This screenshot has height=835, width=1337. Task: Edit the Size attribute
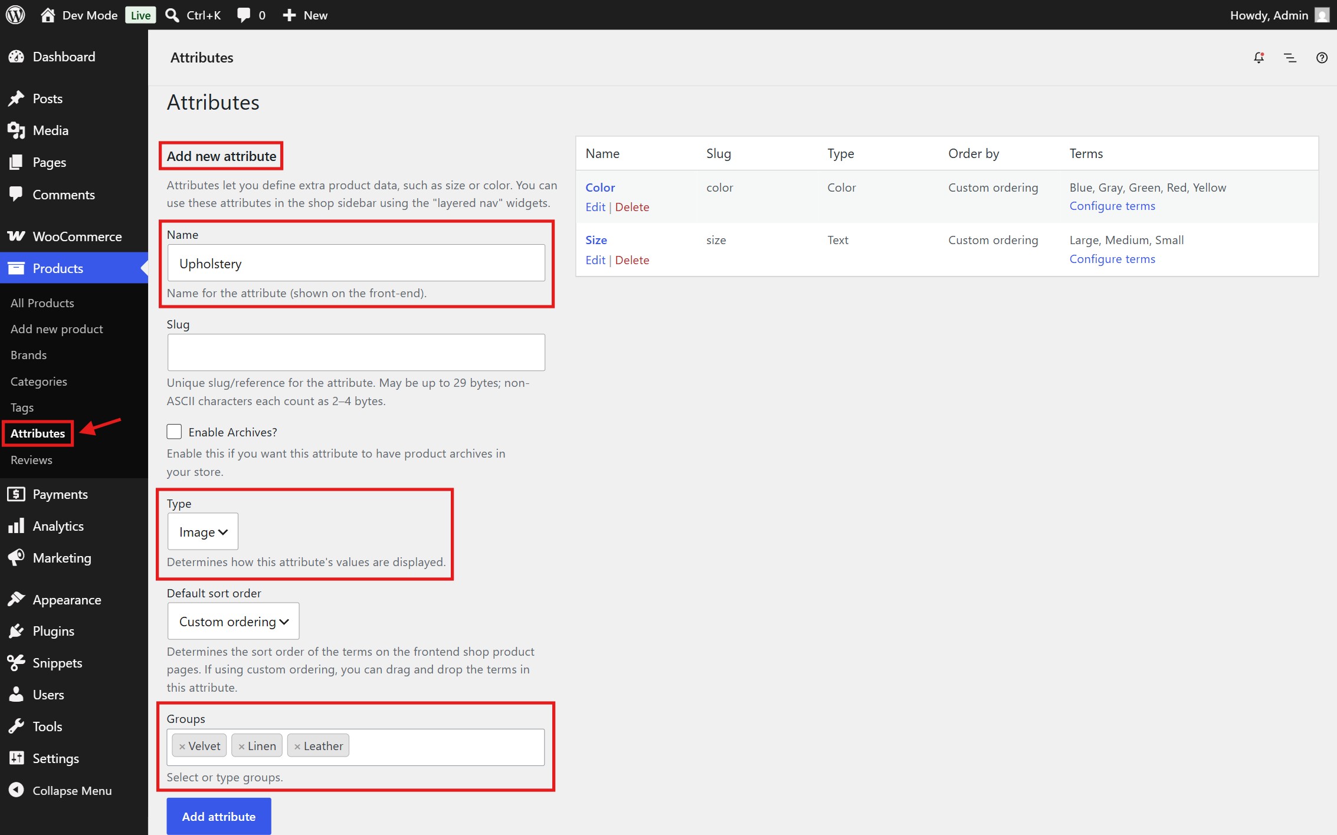click(x=595, y=260)
